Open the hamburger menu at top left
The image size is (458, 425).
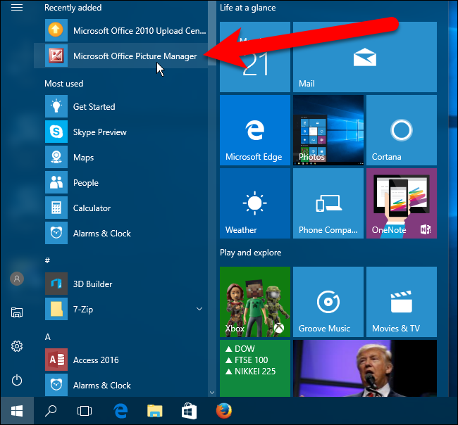click(x=17, y=8)
